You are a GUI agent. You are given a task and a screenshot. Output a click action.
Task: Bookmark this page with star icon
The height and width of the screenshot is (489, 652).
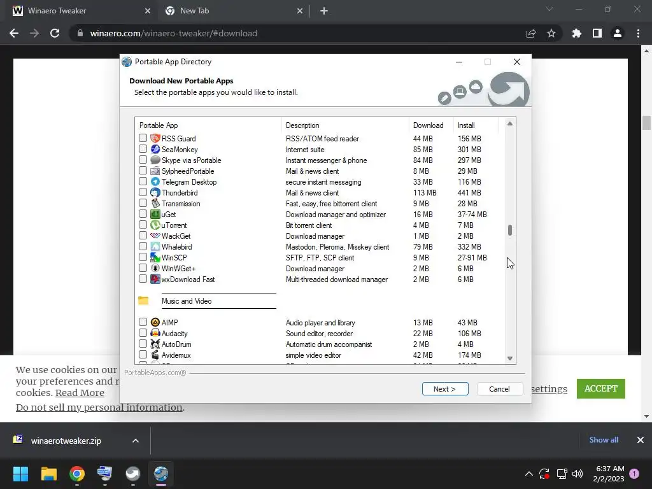tap(551, 33)
